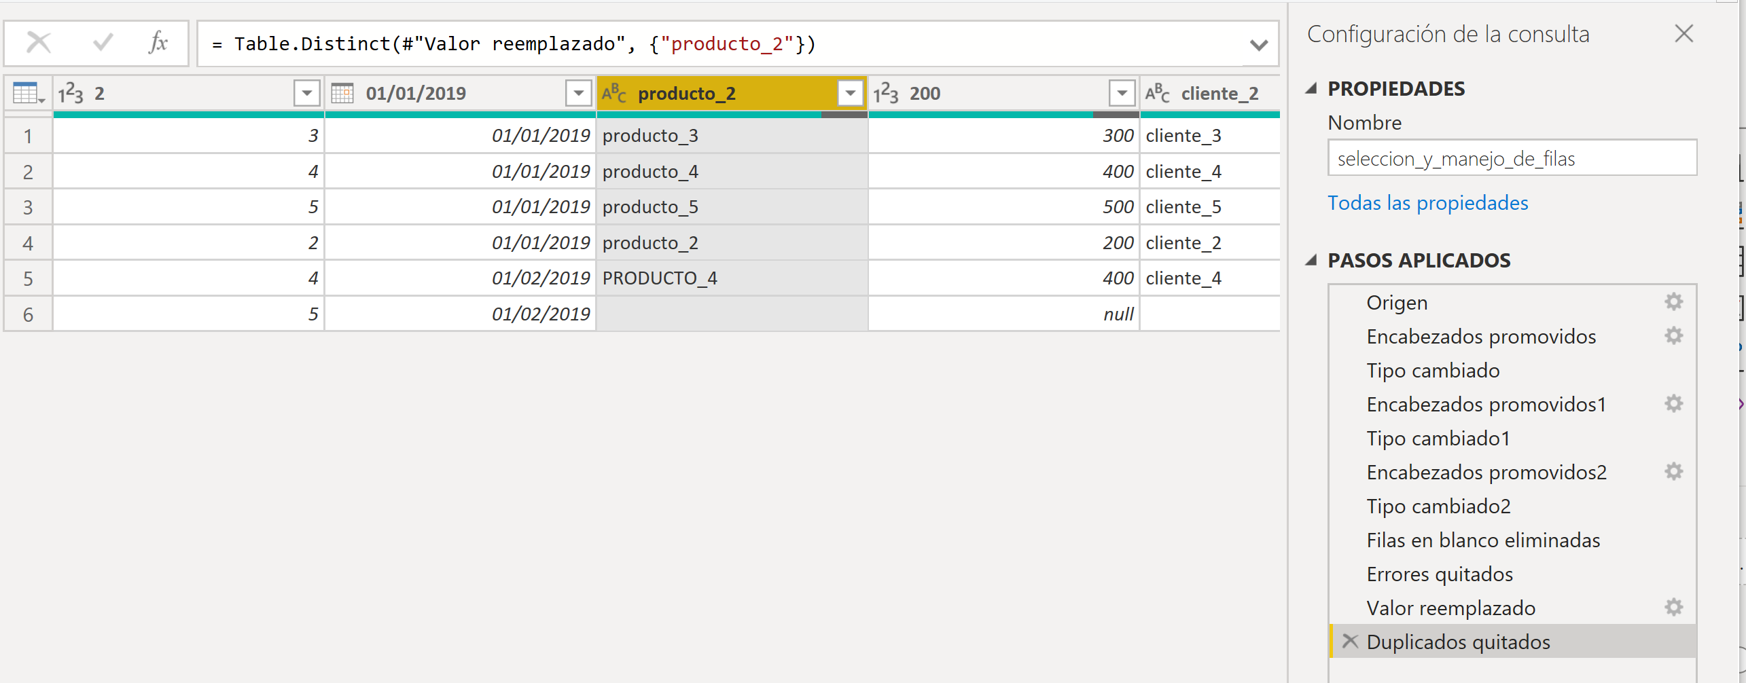1746x683 pixels.
Task: Click the ABC type icon of producto_2 column
Action: click(614, 93)
